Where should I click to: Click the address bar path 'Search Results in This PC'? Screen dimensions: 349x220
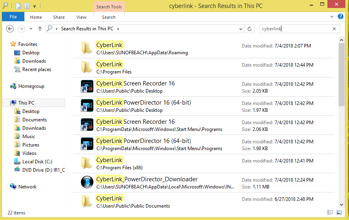pyautogui.click(x=87, y=29)
